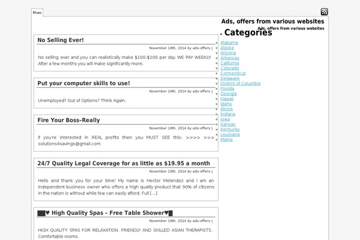Click the "Unemployed? Out of Options?" excerpt text

click(x=82, y=100)
